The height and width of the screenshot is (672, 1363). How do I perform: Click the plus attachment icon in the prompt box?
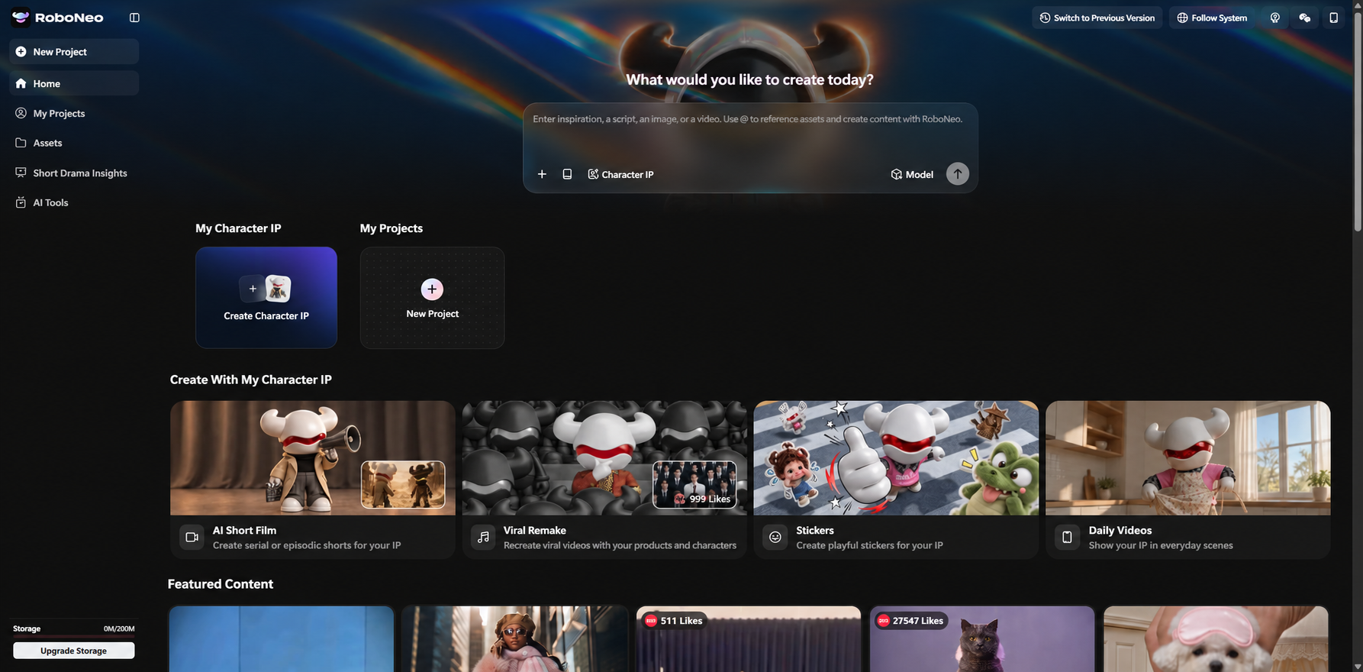pos(542,174)
